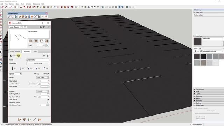
Task: Adjust the Soften Edges angle slider
Action: coord(198,113)
